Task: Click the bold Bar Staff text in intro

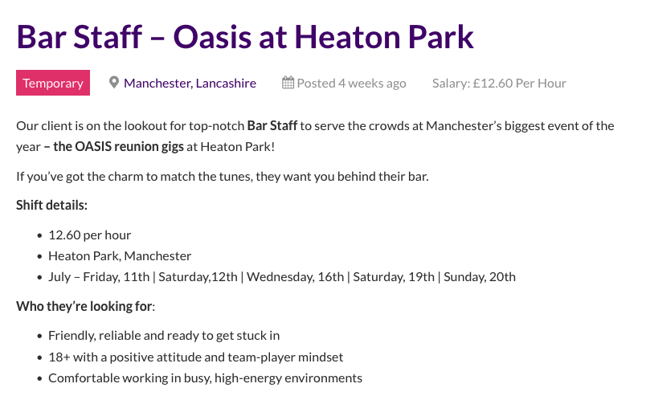Action: (x=272, y=126)
